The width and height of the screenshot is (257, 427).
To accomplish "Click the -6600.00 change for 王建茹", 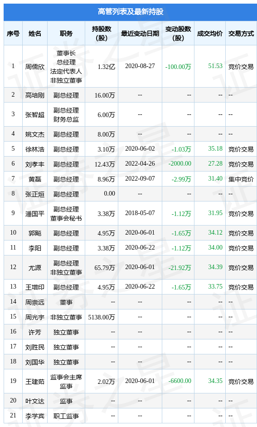I will coord(180,381).
